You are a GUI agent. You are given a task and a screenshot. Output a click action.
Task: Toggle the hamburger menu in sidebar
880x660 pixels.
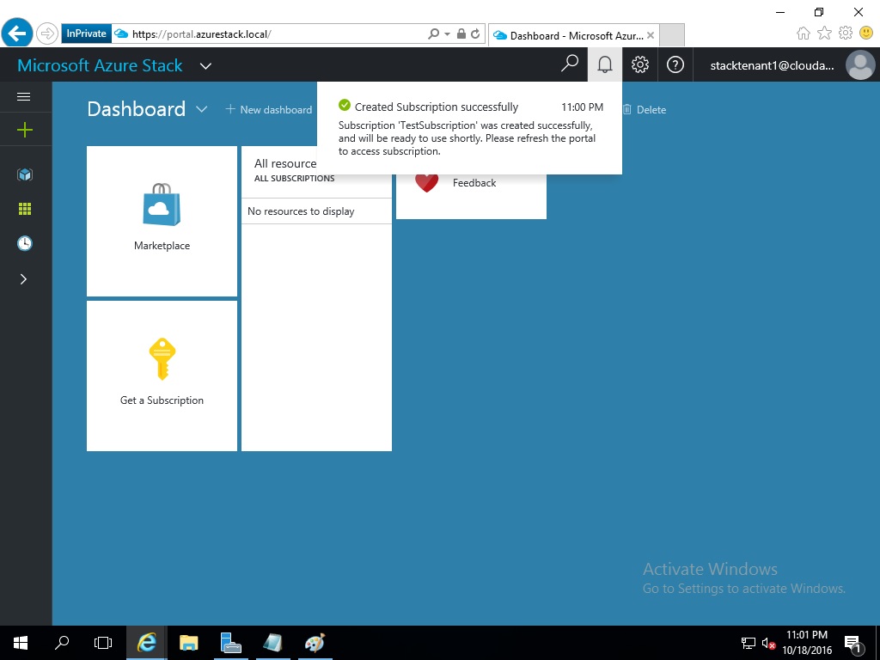23,97
